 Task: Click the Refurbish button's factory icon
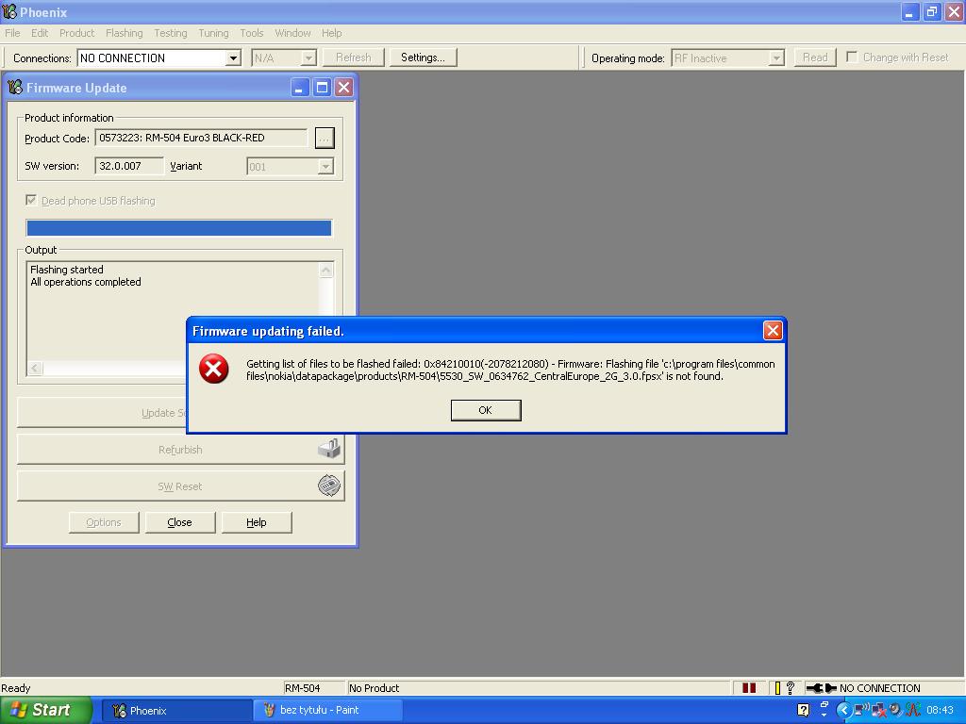click(329, 448)
